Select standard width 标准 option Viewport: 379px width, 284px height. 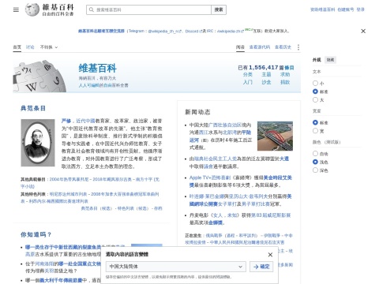[315, 122]
